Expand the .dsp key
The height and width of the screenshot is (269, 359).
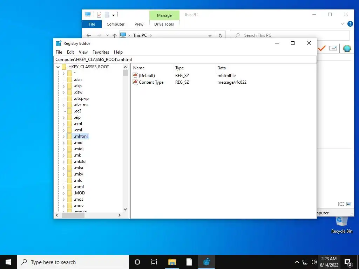pyautogui.click(x=64, y=86)
